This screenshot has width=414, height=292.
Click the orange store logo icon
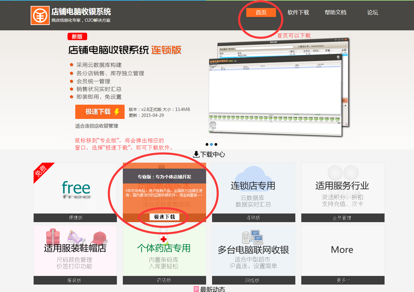pos(40,15)
